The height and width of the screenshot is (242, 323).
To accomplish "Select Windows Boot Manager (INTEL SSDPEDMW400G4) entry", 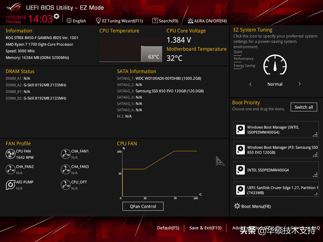I will click(x=276, y=130).
